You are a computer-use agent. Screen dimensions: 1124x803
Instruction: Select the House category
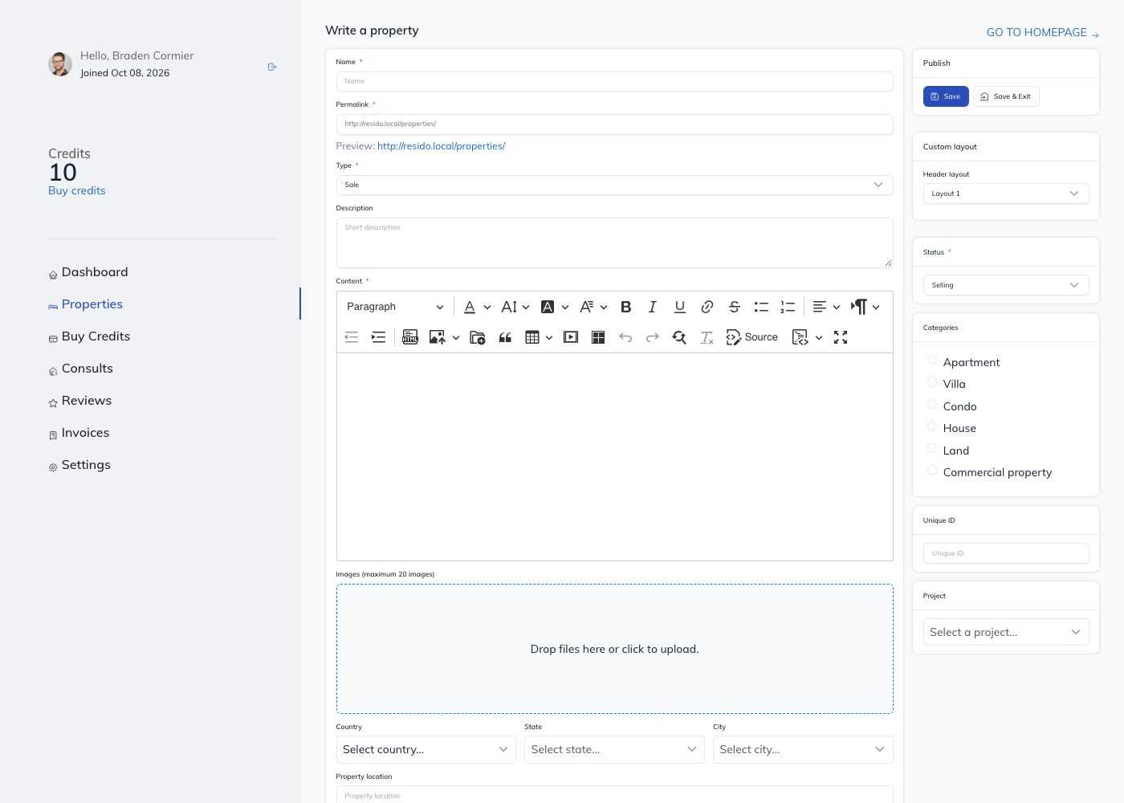pyautogui.click(x=932, y=426)
